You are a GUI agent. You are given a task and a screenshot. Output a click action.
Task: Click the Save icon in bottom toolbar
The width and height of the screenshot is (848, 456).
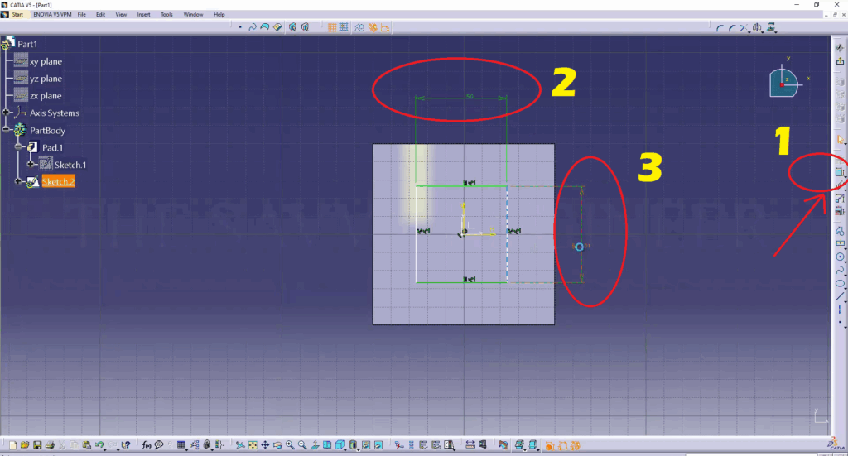(x=38, y=445)
